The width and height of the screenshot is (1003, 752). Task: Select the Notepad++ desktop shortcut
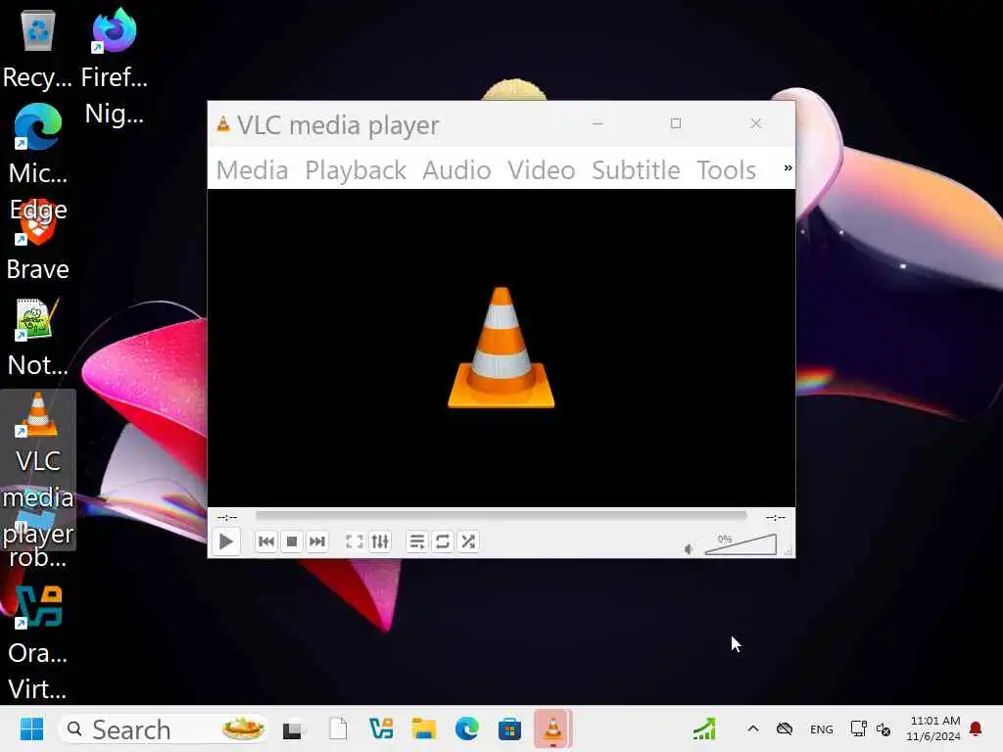pyautogui.click(x=38, y=337)
